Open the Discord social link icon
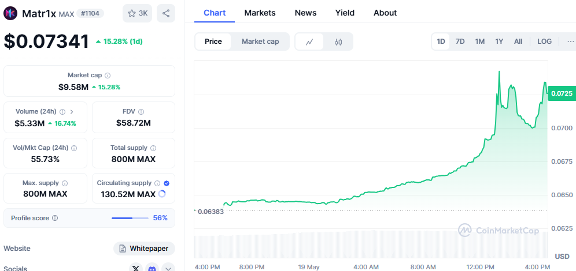576x271 pixels. click(152, 268)
